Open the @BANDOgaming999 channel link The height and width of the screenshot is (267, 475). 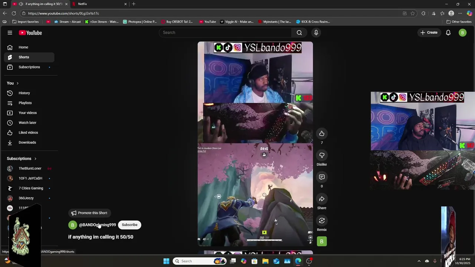coord(97,225)
